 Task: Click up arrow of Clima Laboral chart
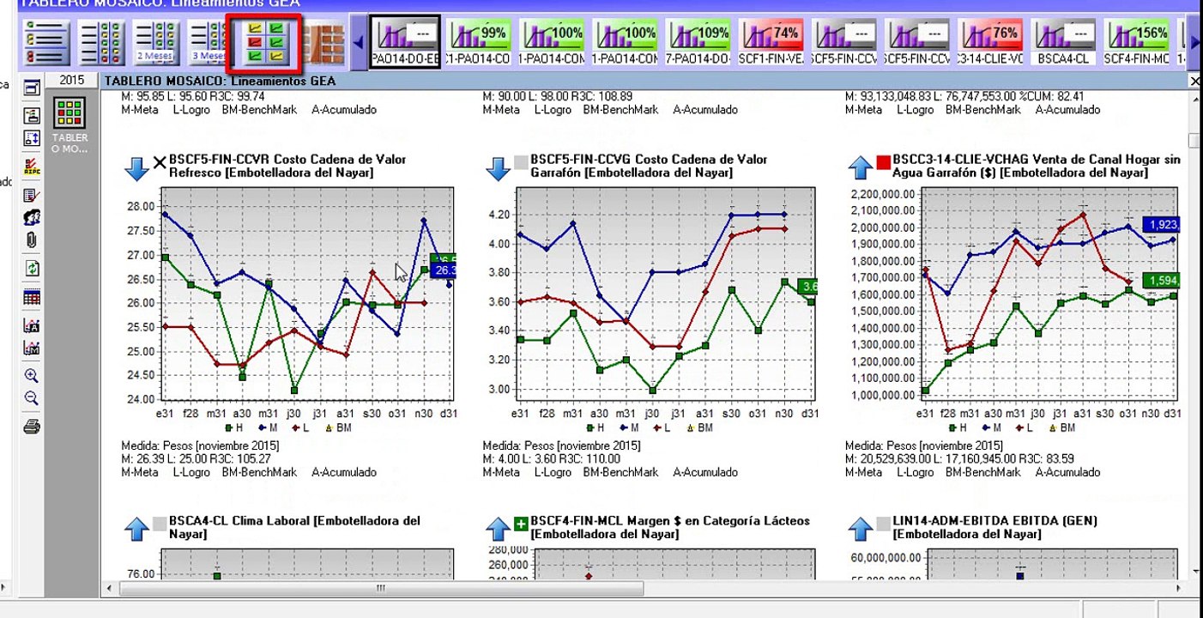[x=136, y=529]
